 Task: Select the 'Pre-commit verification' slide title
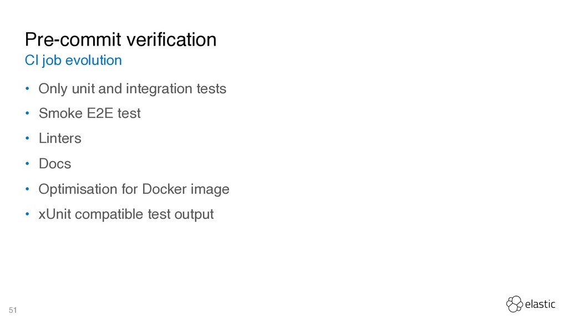point(120,39)
